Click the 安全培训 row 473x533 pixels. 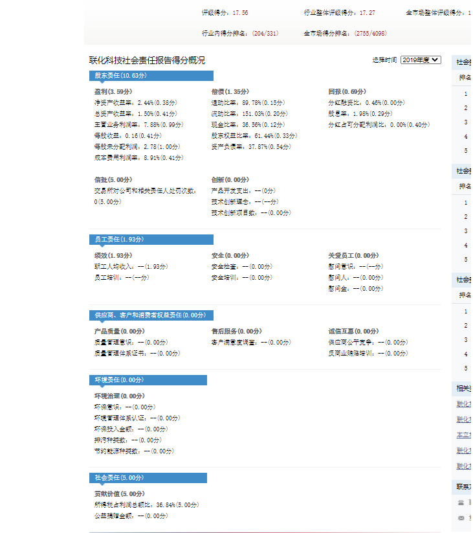pos(242,277)
